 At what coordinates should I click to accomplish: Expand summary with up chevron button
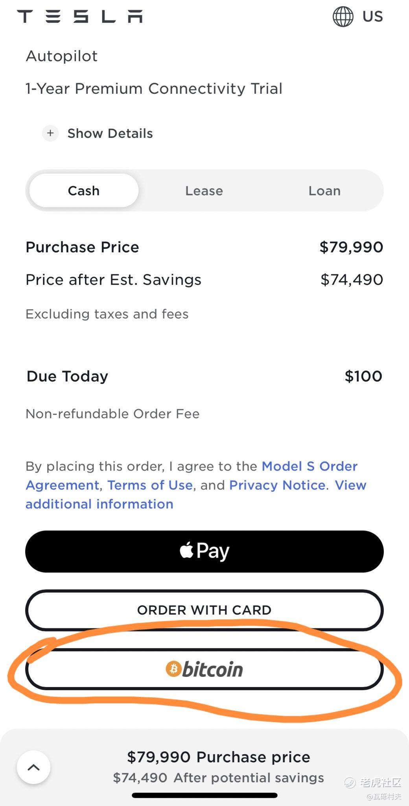click(x=33, y=767)
